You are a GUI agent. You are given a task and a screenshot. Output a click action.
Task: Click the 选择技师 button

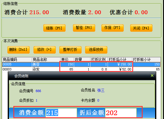[96, 50]
